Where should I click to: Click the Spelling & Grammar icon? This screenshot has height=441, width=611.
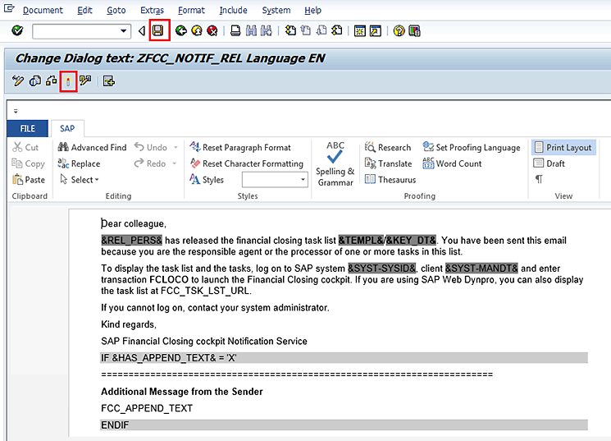pos(335,163)
